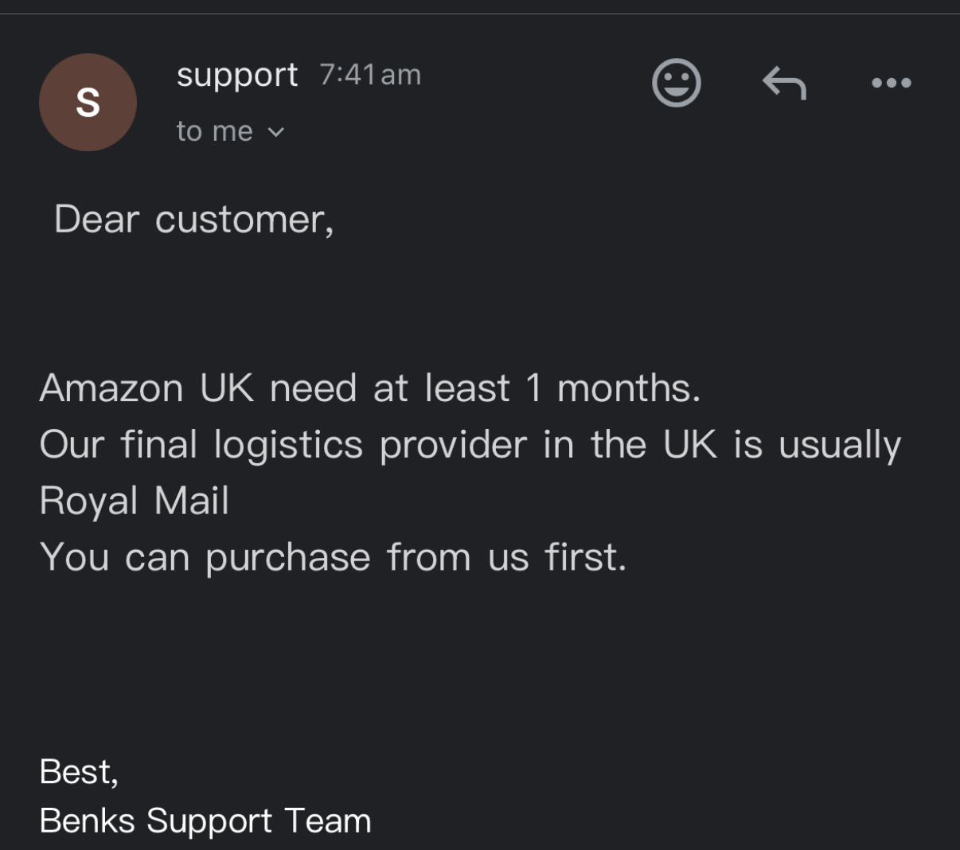The width and height of the screenshot is (960, 850).
Task: Click the "Amazon UK need at least" sentence
Action: click(369, 388)
